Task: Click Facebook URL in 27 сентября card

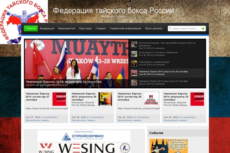Action: tap(47, 109)
